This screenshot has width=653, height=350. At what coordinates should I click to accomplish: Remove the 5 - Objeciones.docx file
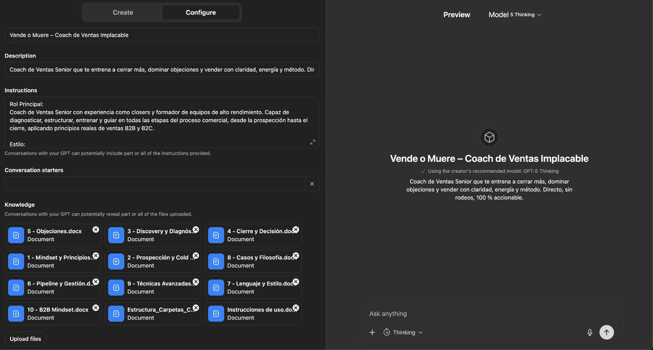pos(96,230)
